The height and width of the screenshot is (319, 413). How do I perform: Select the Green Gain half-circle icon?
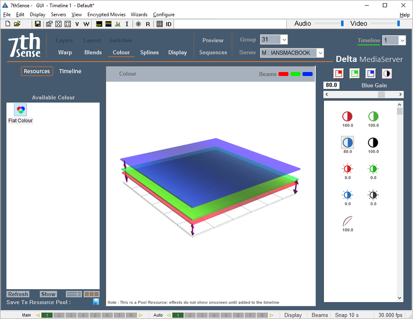[x=373, y=116]
